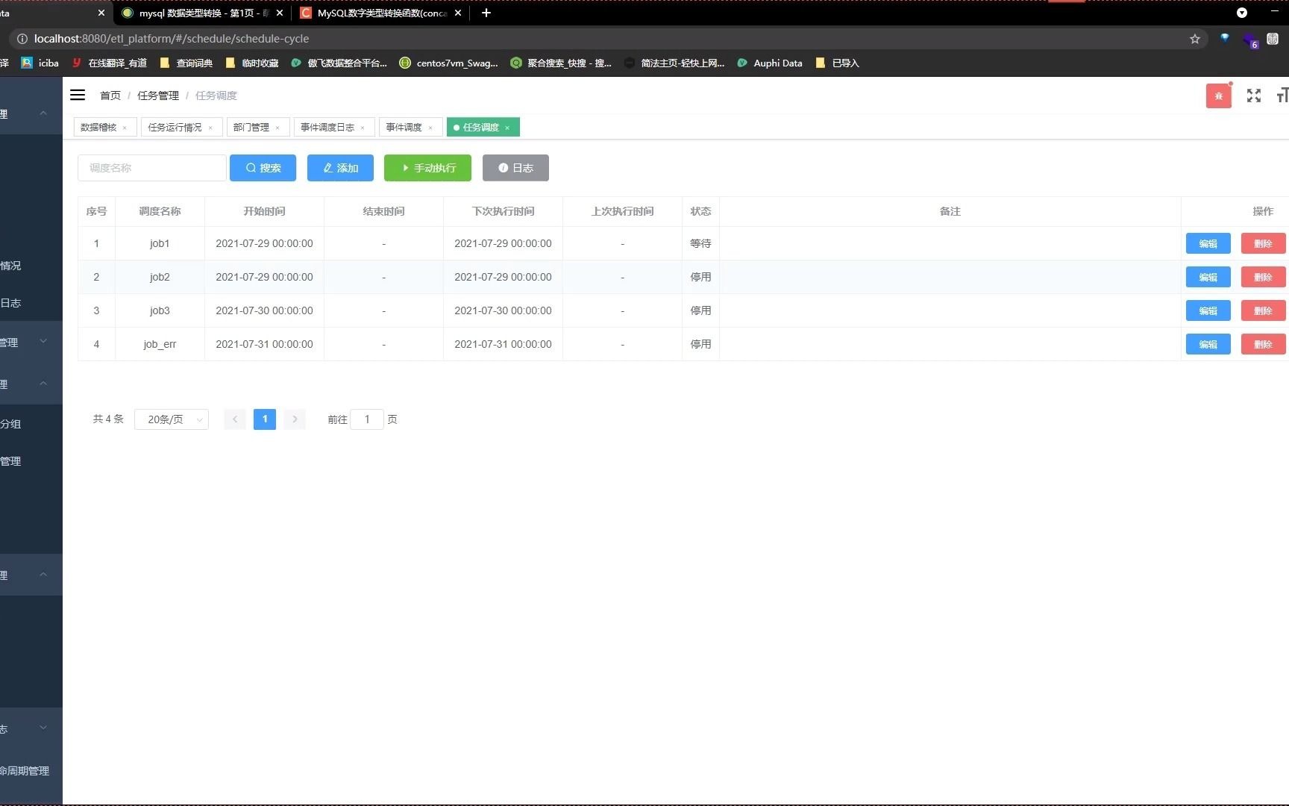Click the red notification avatar icon
The width and height of the screenshot is (1289, 806).
pos(1218,96)
